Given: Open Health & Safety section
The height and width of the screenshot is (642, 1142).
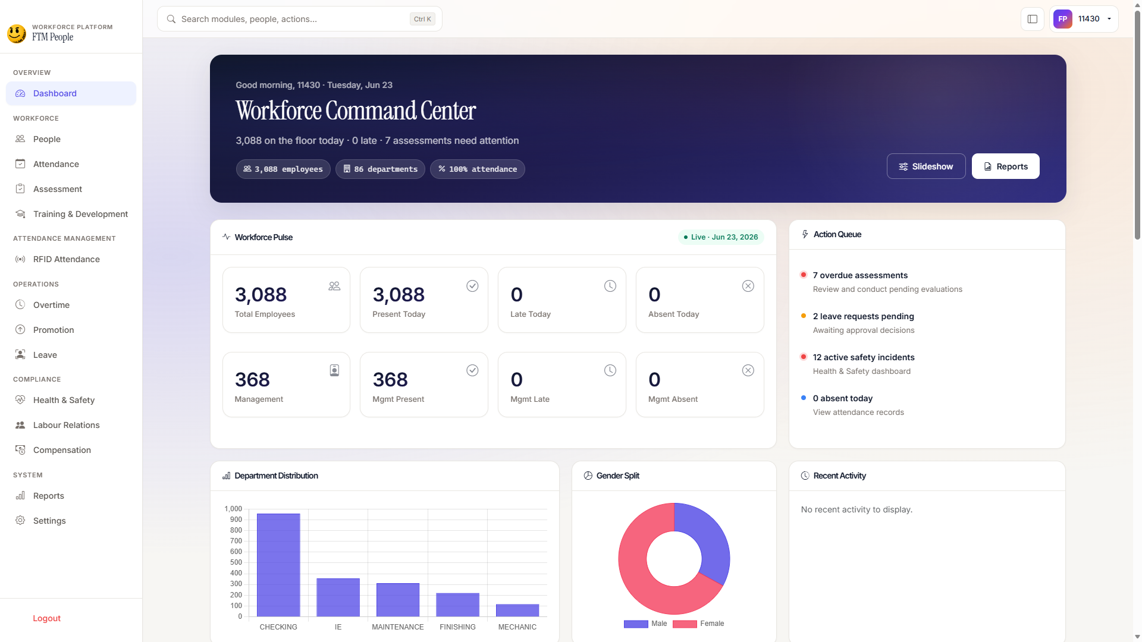Looking at the screenshot, I should pos(71,400).
